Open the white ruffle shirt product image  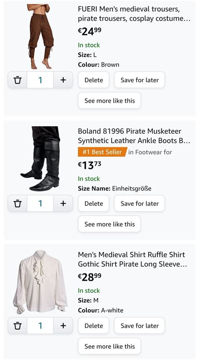point(40,282)
